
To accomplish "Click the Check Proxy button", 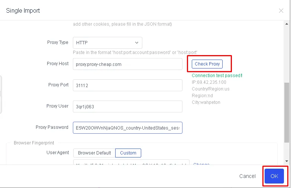I will coord(207,64).
